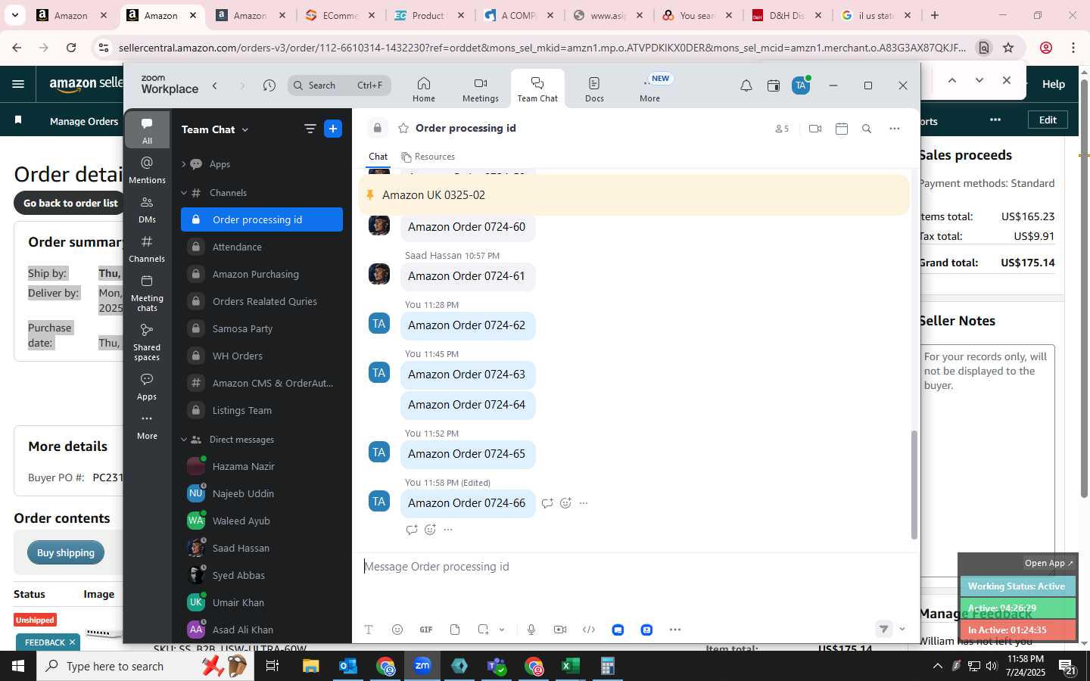Viewport: 1090px width, 681px height.
Task: Open Zoom notifications bell
Action: pyautogui.click(x=746, y=86)
